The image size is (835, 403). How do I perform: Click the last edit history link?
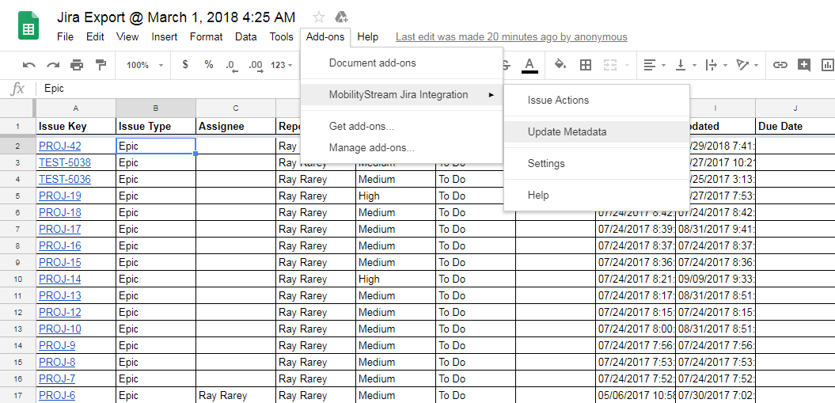tap(511, 37)
